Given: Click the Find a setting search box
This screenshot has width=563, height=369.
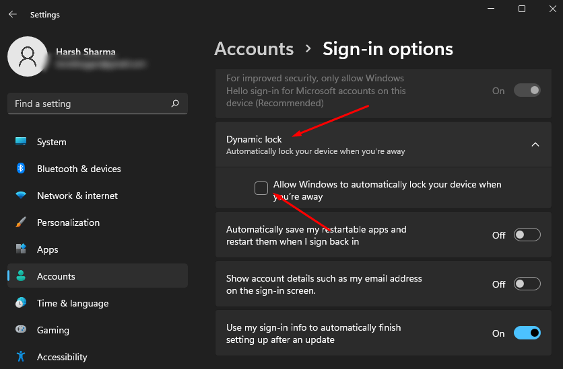Looking at the screenshot, I should (x=88, y=104).
